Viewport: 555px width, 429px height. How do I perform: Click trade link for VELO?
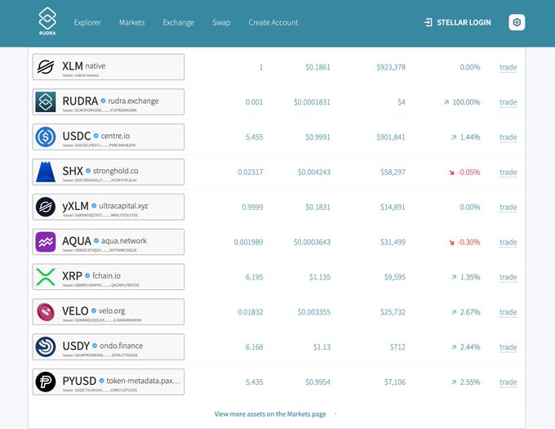click(x=508, y=312)
